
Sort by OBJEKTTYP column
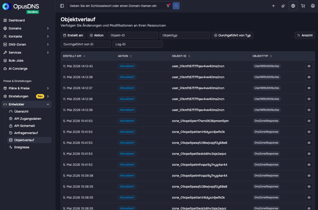tap(262, 56)
